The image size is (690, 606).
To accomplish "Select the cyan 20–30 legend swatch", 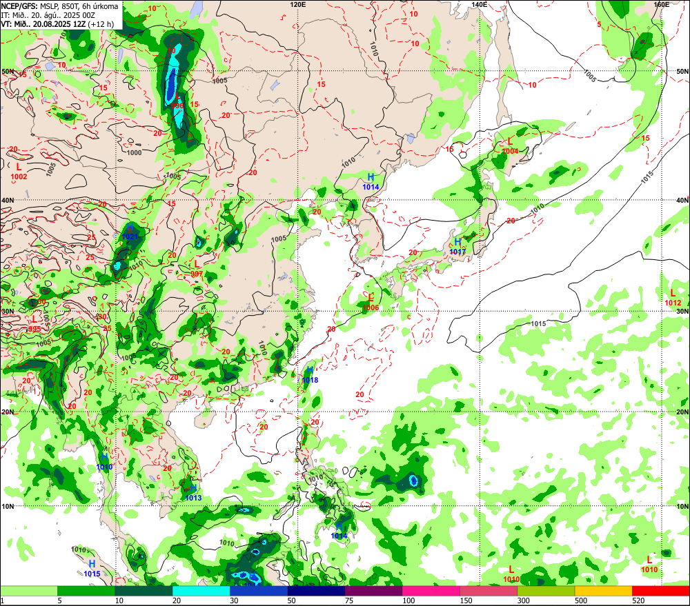I will 201,591.
